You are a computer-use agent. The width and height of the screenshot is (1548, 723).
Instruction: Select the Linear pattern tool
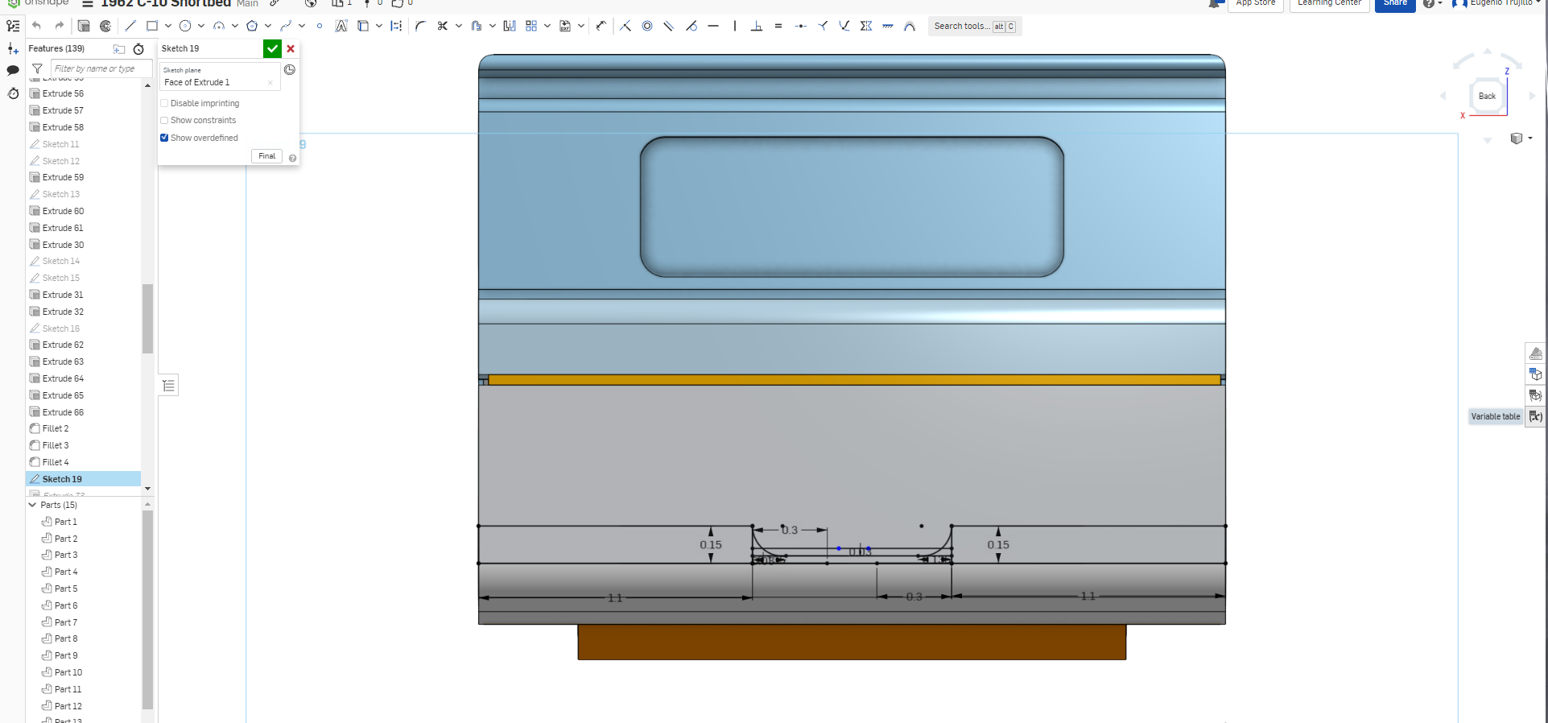[x=531, y=26]
